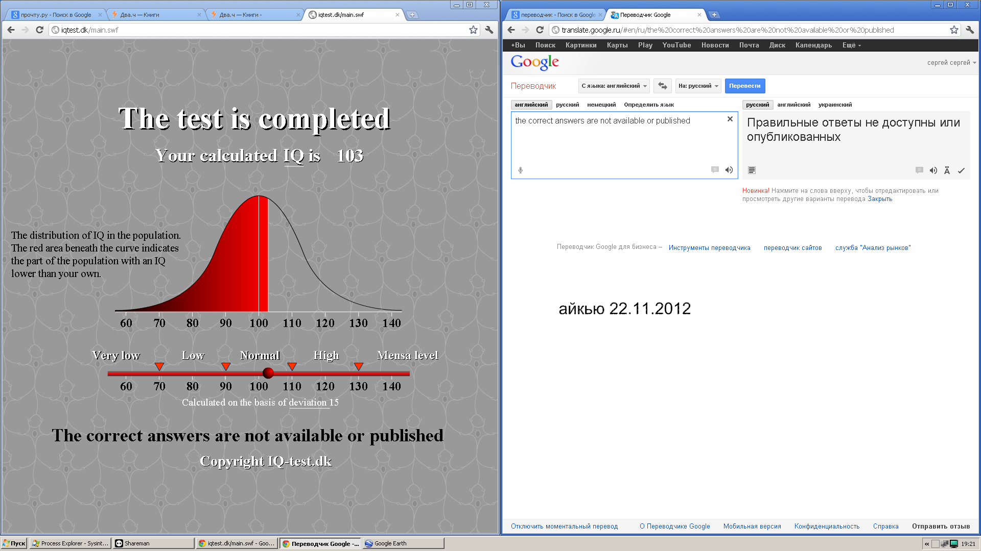981x551 pixels.
Task: Open wrench menu in iqtest browser window
Action: 489,30
